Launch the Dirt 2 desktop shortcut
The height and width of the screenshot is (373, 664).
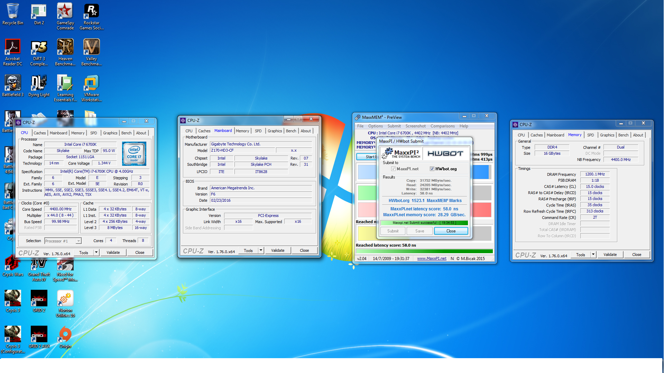click(x=39, y=14)
